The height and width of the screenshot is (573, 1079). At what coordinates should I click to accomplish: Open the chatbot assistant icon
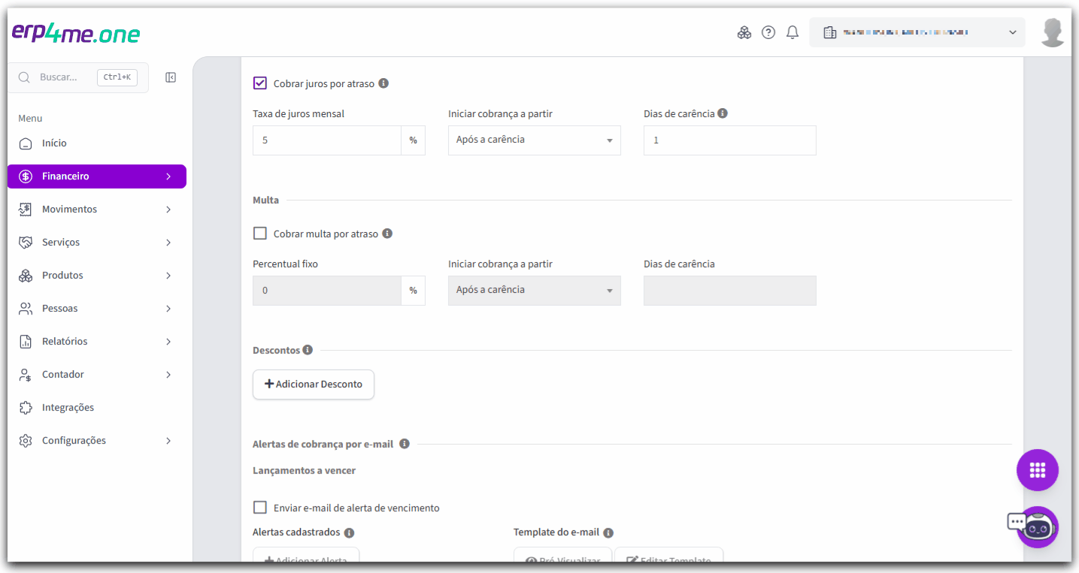[x=1037, y=527]
